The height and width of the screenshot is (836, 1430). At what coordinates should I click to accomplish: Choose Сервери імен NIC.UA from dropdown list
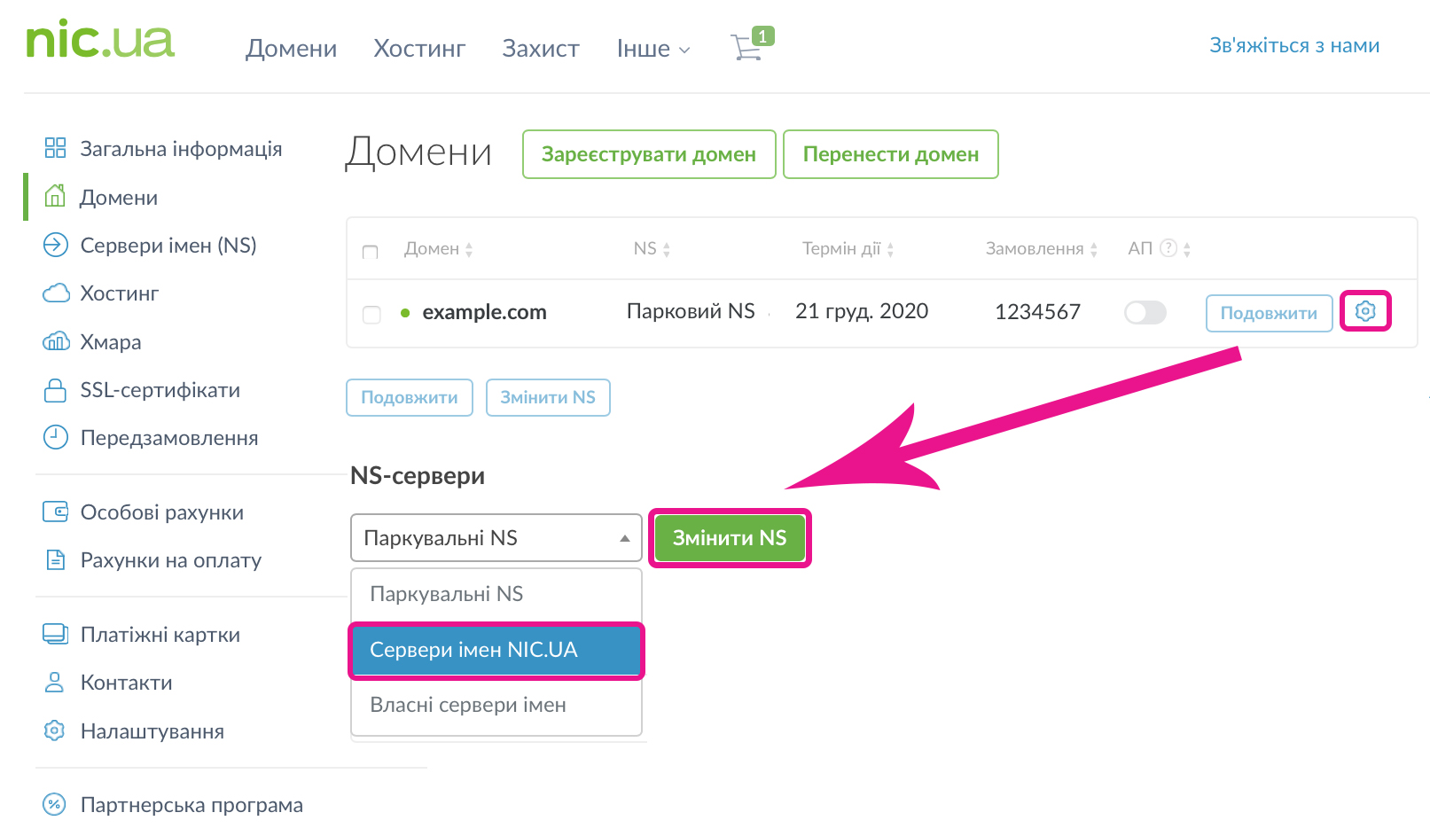(x=496, y=650)
